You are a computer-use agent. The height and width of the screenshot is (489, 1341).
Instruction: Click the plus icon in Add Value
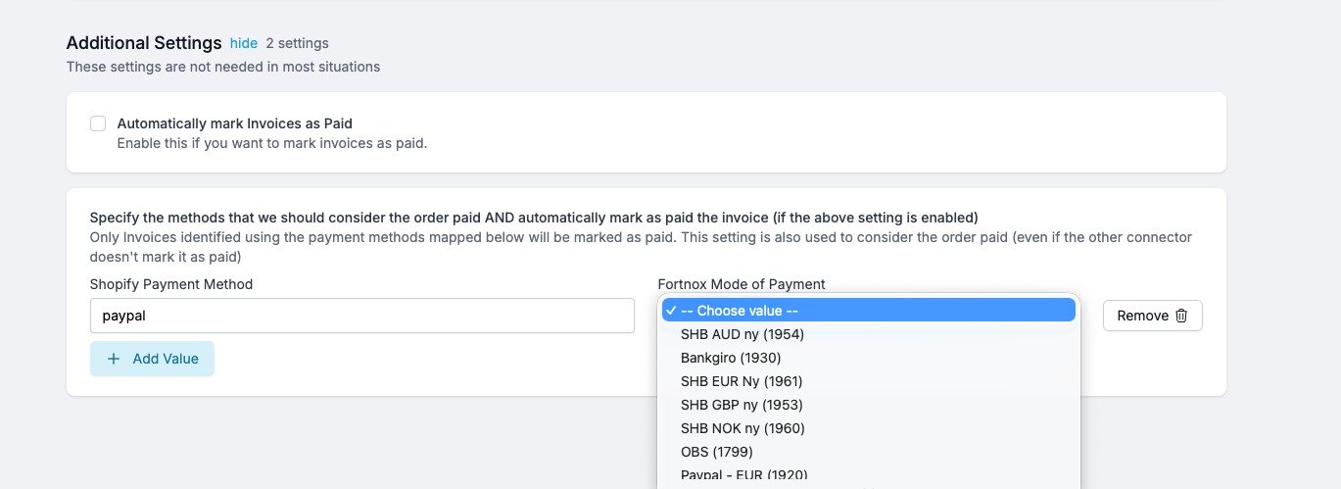pos(114,359)
